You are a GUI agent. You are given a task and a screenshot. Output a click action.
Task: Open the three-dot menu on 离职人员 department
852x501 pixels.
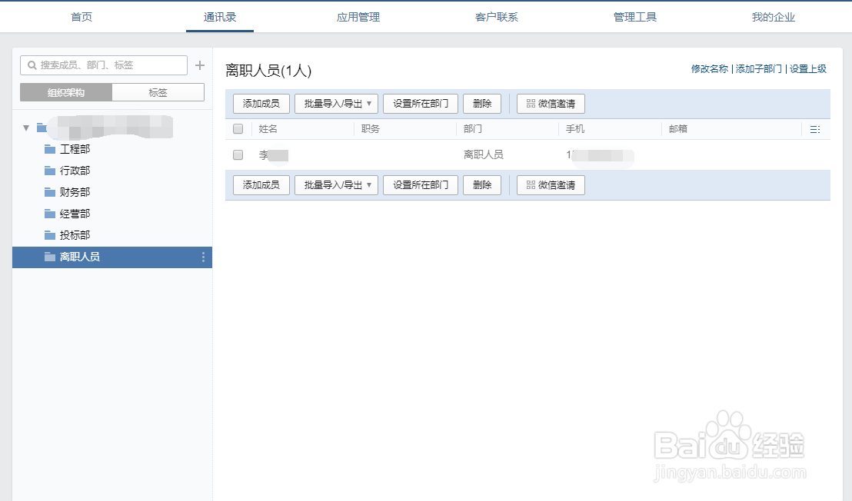click(202, 257)
